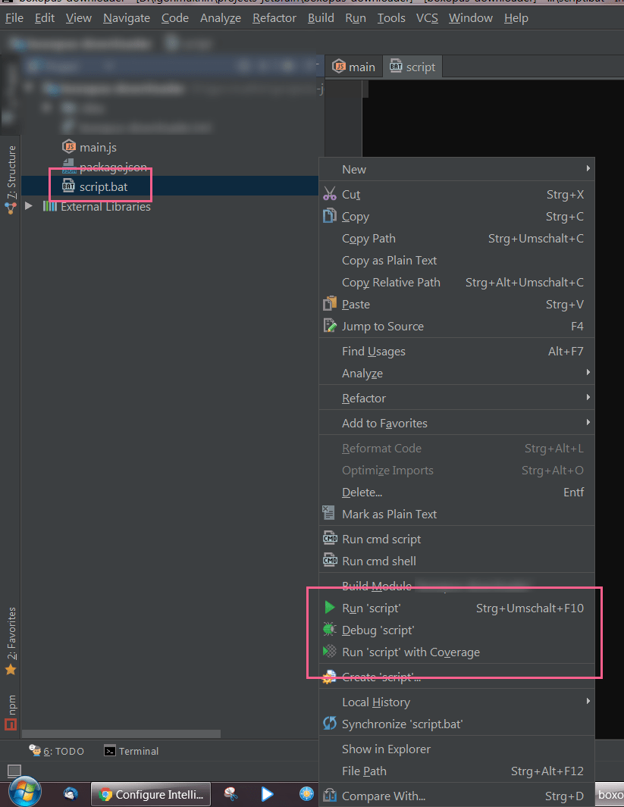Click the Run 'script' with Coverage icon
The height and width of the screenshot is (807, 624).
click(331, 652)
